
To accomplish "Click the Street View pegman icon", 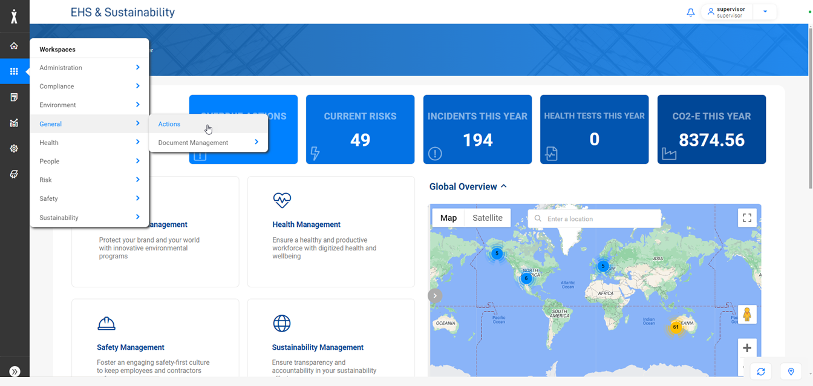I will tap(747, 315).
